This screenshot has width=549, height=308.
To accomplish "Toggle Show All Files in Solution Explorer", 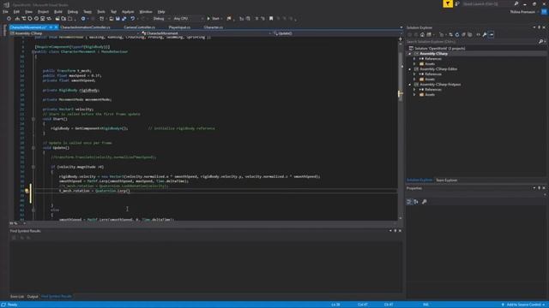I will [470, 34].
